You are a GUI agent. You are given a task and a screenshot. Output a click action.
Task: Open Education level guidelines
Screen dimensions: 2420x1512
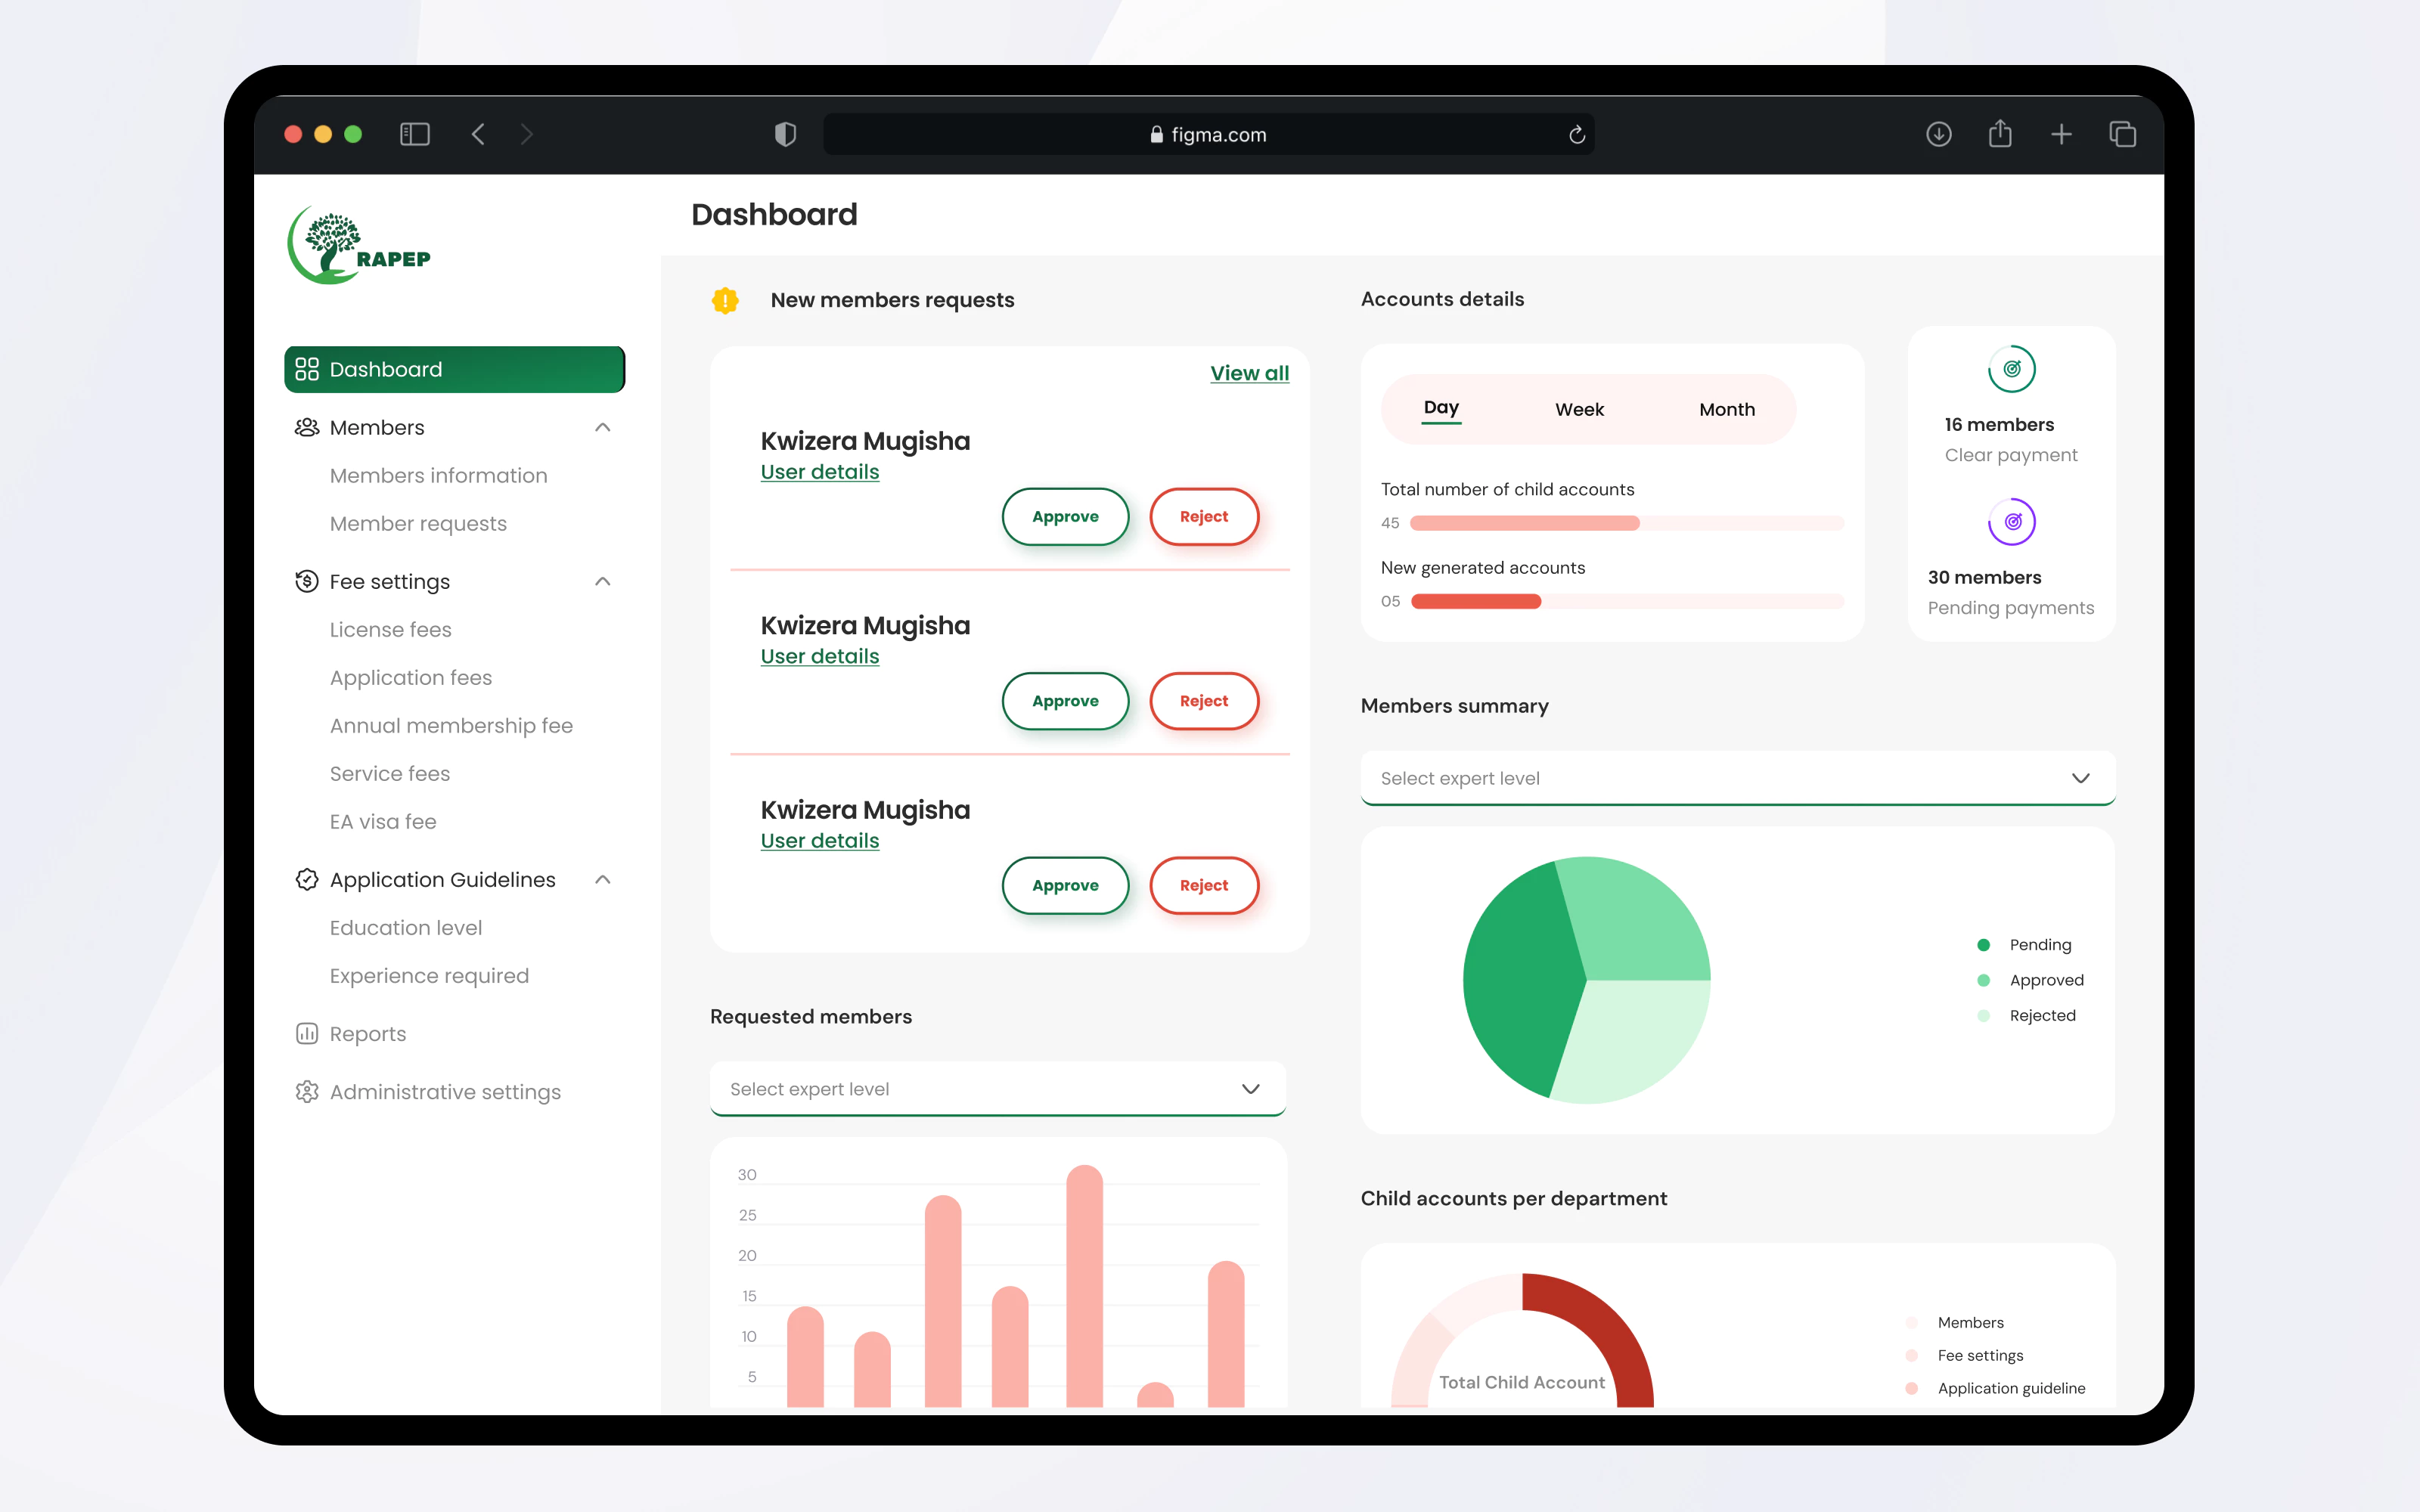pyautogui.click(x=405, y=927)
